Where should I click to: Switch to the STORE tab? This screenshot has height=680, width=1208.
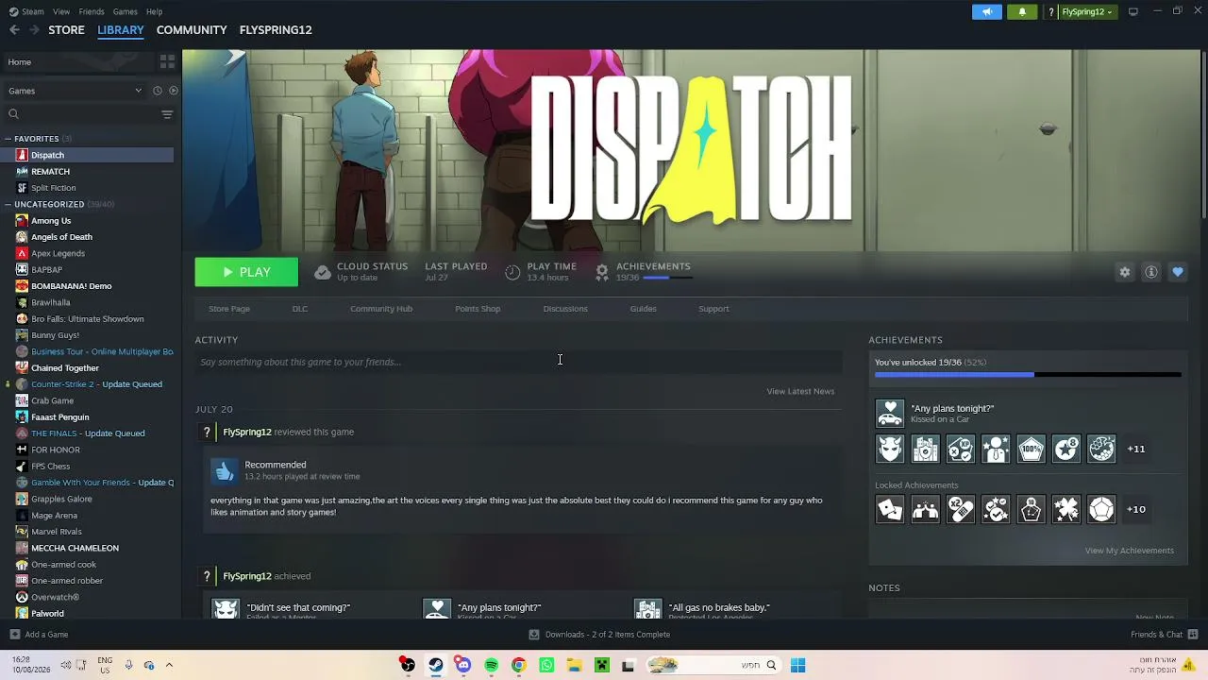(x=66, y=30)
